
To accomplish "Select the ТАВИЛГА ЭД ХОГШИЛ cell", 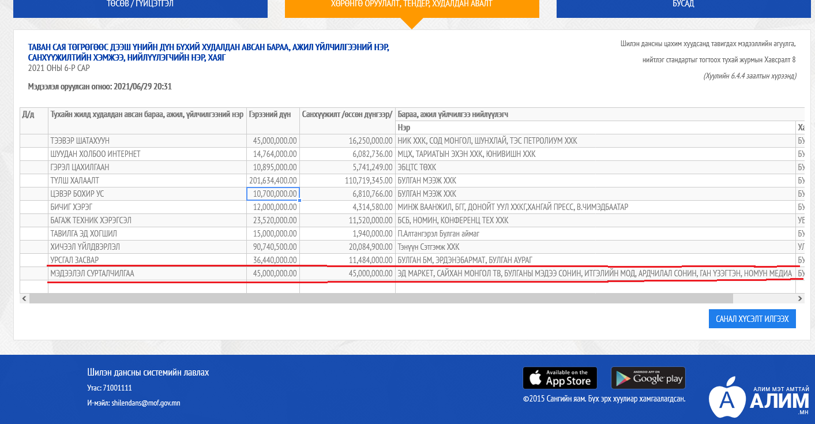I will [x=148, y=234].
